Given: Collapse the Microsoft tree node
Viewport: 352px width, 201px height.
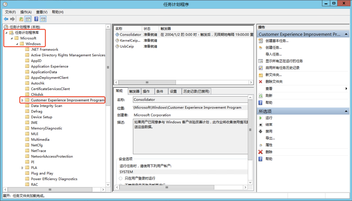Looking at the screenshot, I should (12, 38).
